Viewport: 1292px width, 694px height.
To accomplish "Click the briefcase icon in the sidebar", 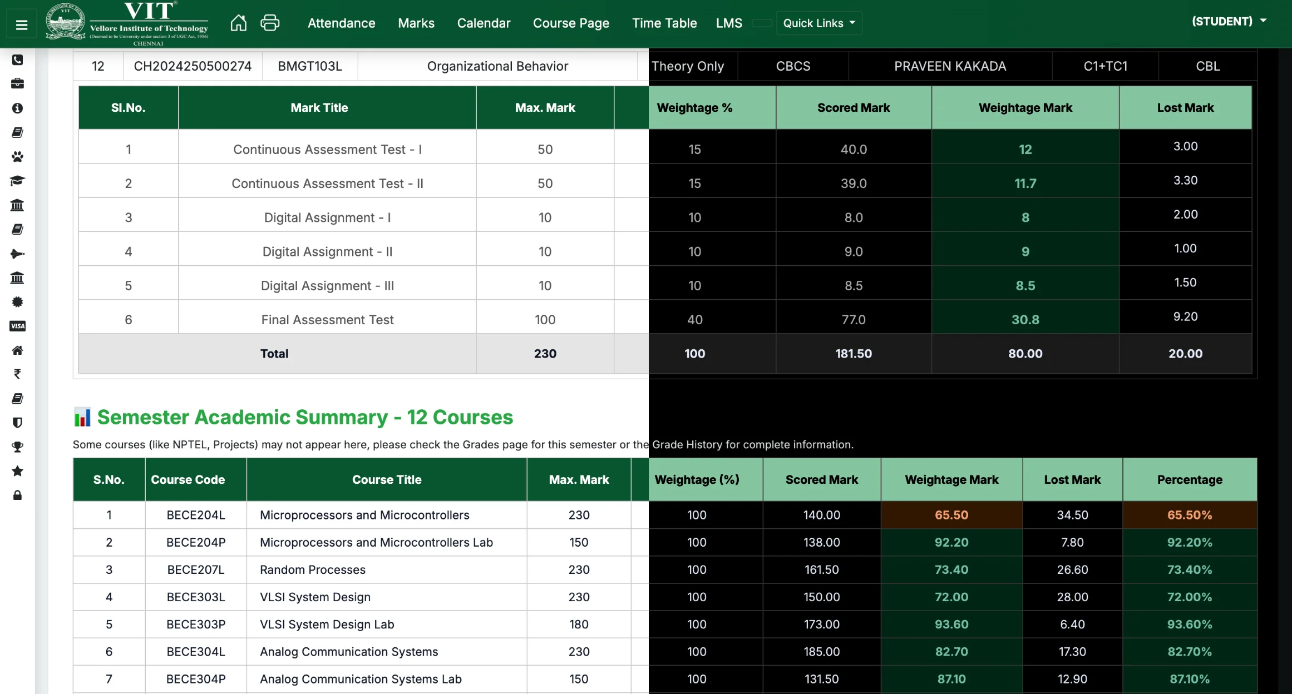I will tap(17, 83).
